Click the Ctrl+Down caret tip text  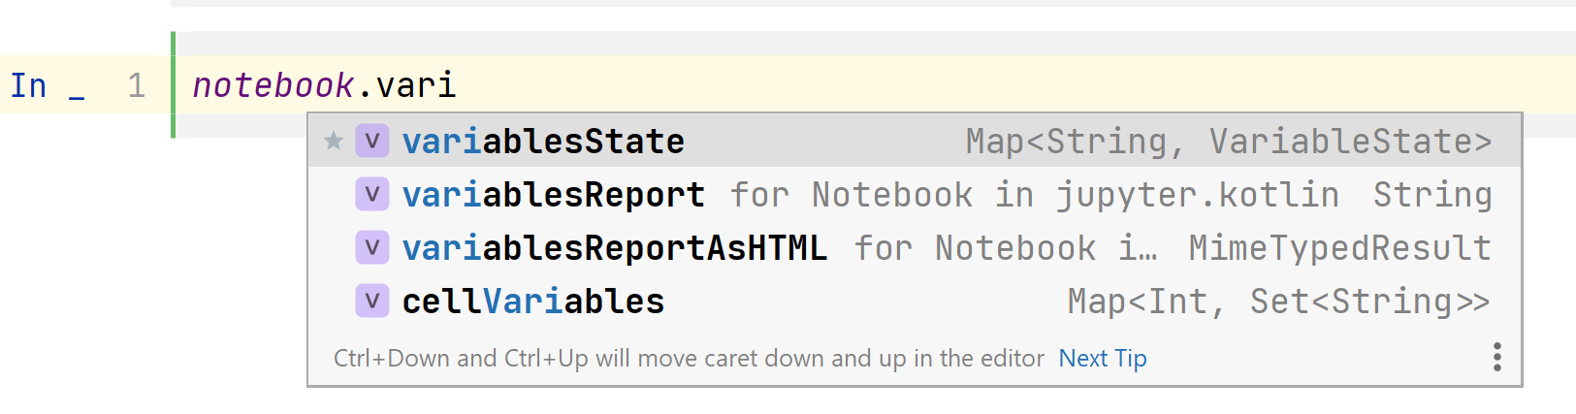(x=689, y=359)
